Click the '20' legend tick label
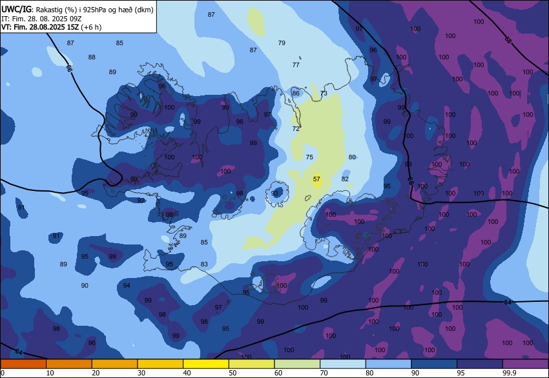Screen dimensions: 549x378 (96, 373)
